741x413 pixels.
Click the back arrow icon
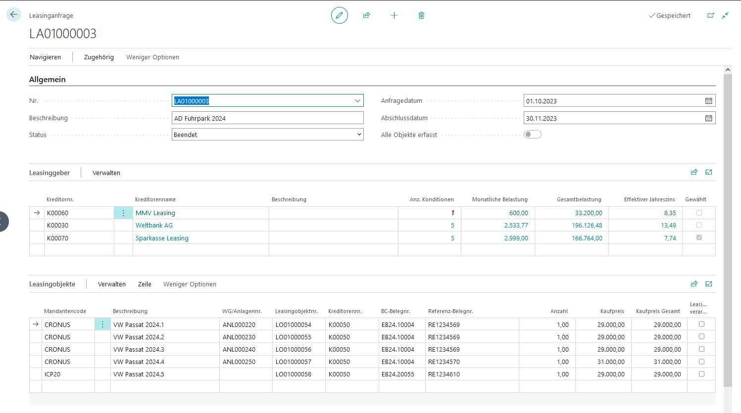[14, 15]
